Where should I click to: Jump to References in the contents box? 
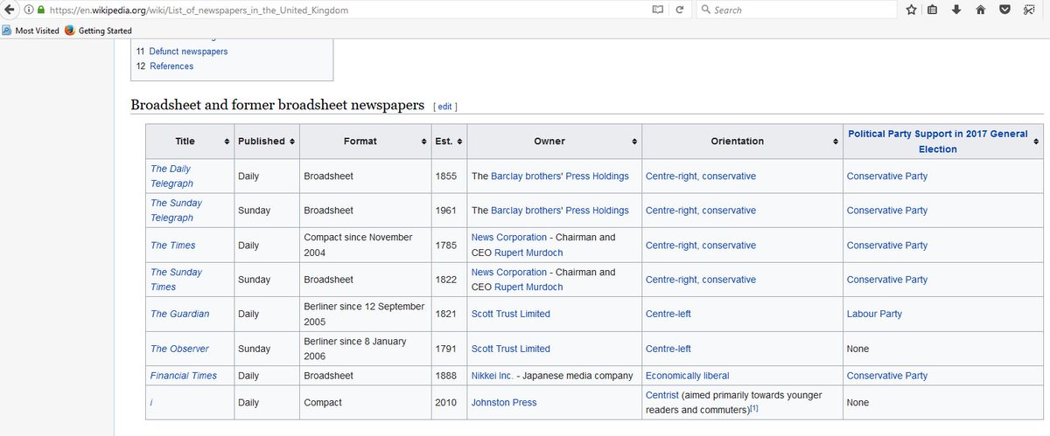[x=171, y=66]
